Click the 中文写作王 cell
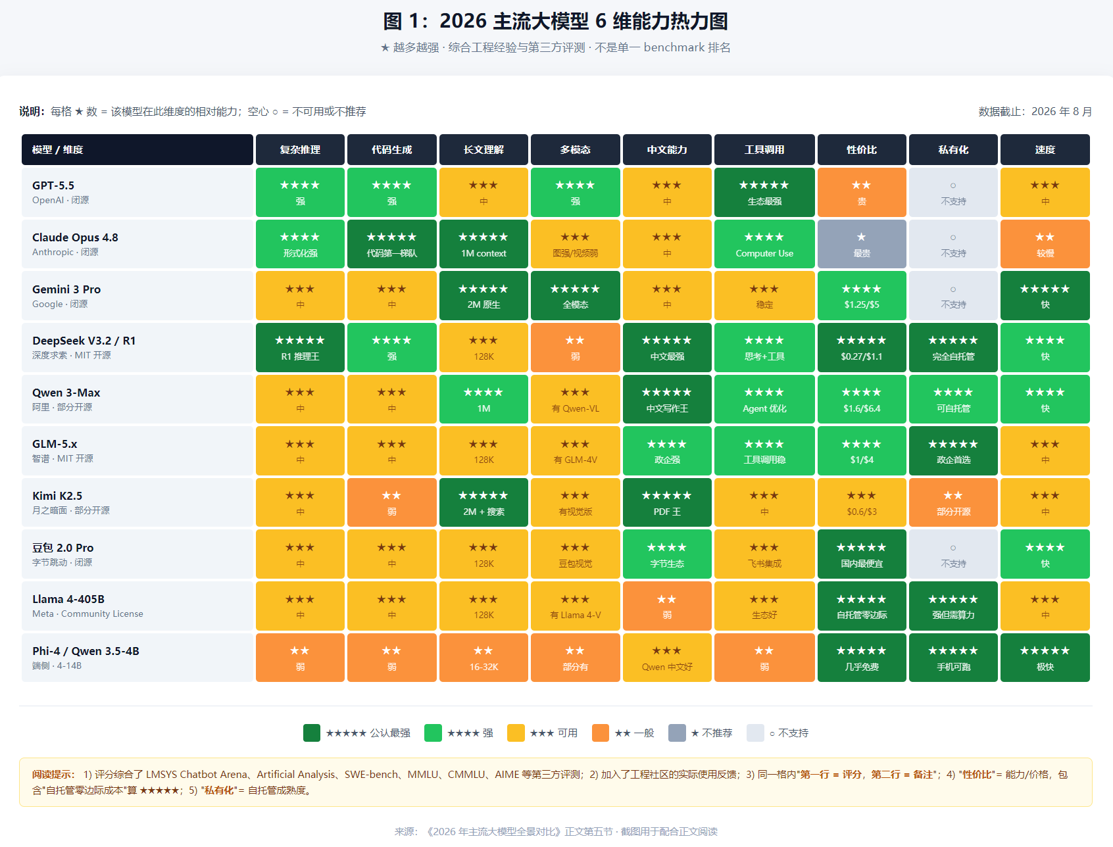Viewport: 1113px width, 847px height. [x=667, y=399]
